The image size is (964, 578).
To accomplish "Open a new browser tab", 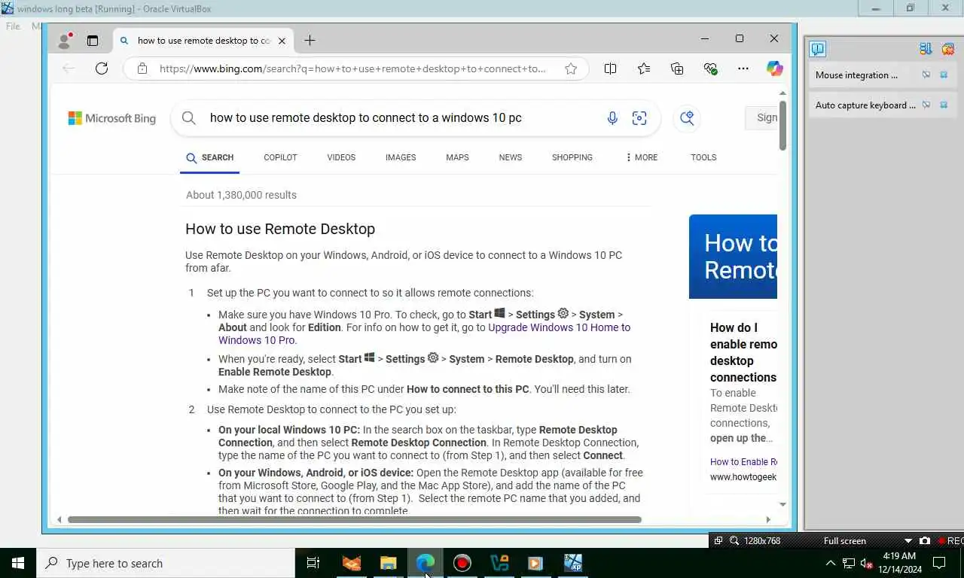I will [310, 41].
